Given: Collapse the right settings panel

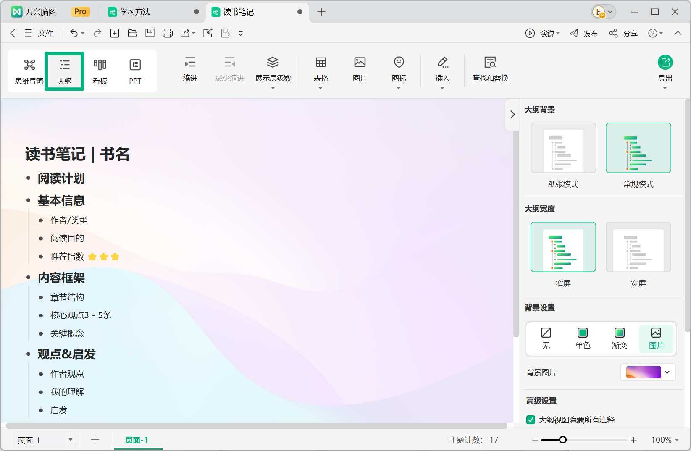Looking at the screenshot, I should [x=512, y=114].
